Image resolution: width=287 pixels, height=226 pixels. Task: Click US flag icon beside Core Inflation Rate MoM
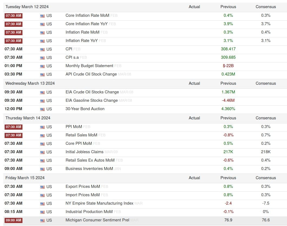click(x=42, y=16)
